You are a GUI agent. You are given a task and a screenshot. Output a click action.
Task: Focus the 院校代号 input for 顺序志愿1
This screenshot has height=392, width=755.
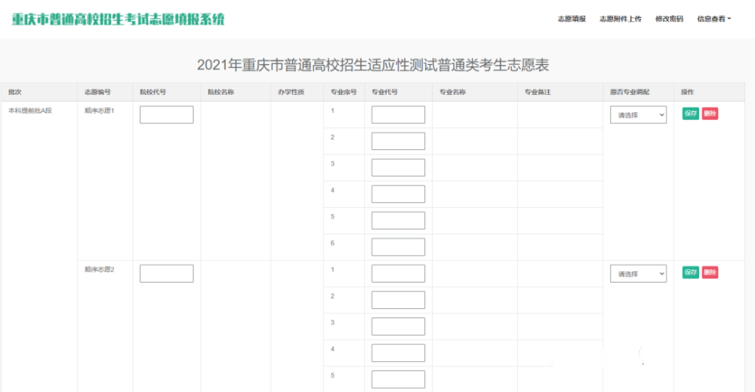(166, 115)
